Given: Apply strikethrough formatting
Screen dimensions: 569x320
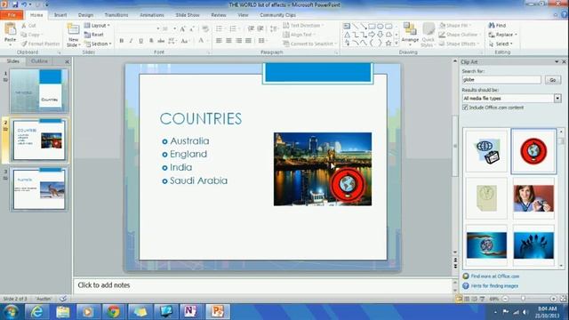Looking at the screenshot, I should click(x=161, y=41).
